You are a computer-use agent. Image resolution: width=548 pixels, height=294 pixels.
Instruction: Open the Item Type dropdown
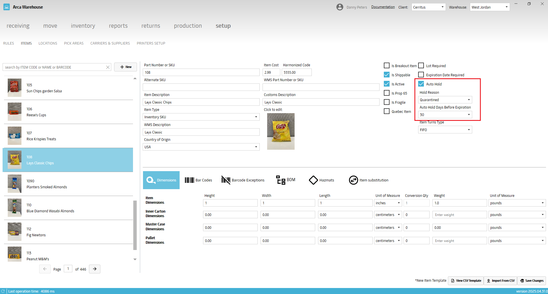[201, 117]
